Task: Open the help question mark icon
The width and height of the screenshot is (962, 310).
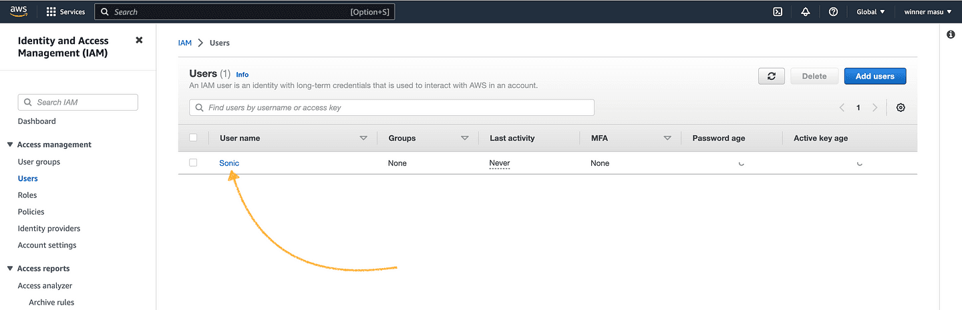Action: 833,12
